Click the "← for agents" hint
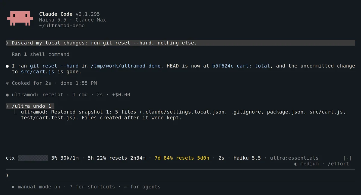Viewport: 361px width, 195px height. 142,187
